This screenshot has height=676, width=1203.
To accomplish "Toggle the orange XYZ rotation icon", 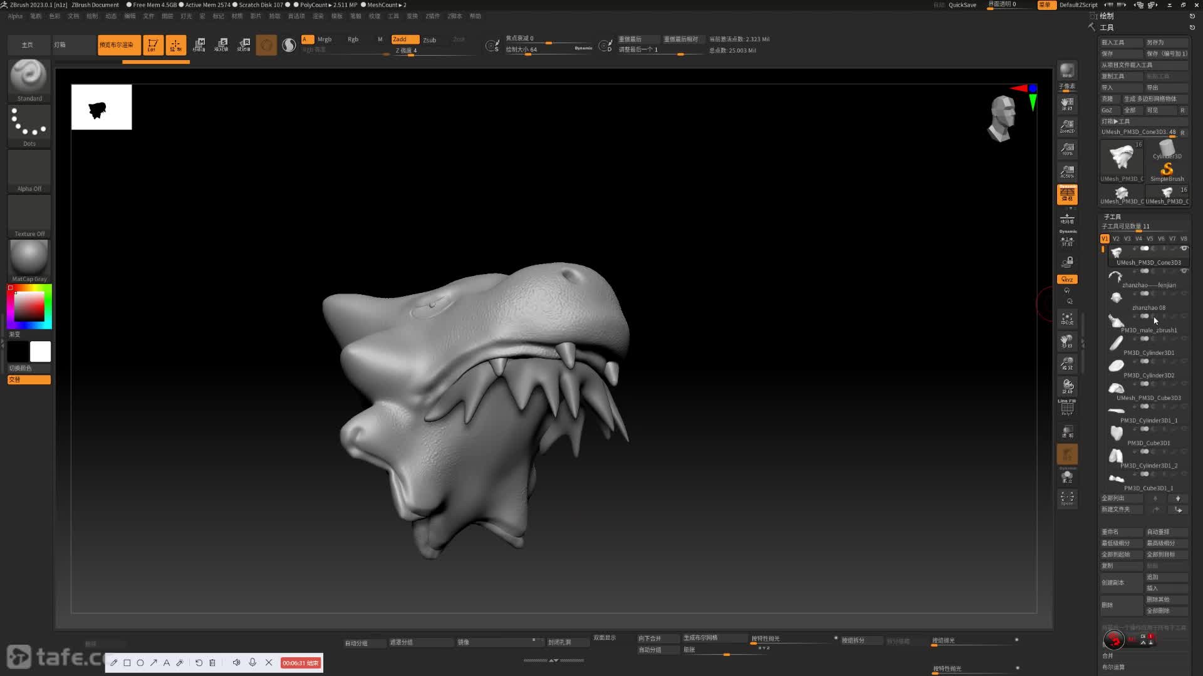I will click(1067, 279).
